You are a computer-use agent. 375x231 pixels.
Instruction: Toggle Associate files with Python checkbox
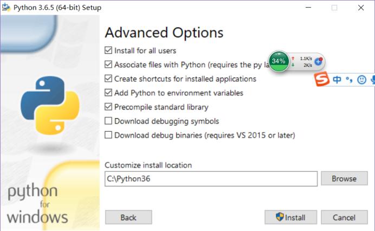pyautogui.click(x=108, y=65)
